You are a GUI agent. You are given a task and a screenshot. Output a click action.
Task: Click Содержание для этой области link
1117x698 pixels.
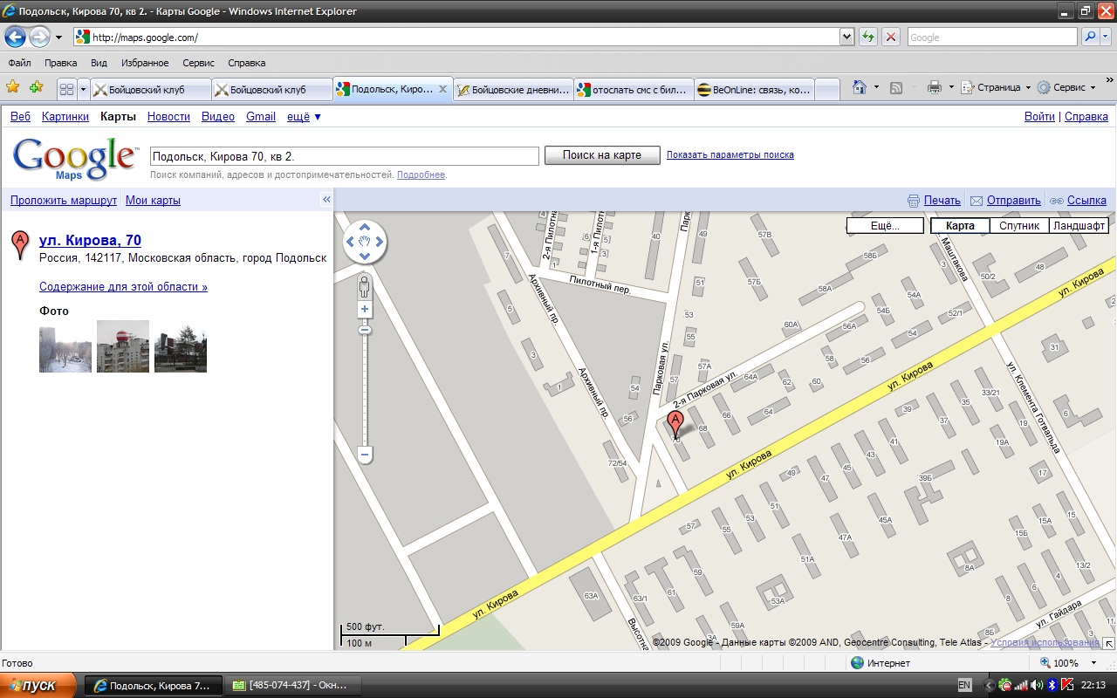point(123,286)
